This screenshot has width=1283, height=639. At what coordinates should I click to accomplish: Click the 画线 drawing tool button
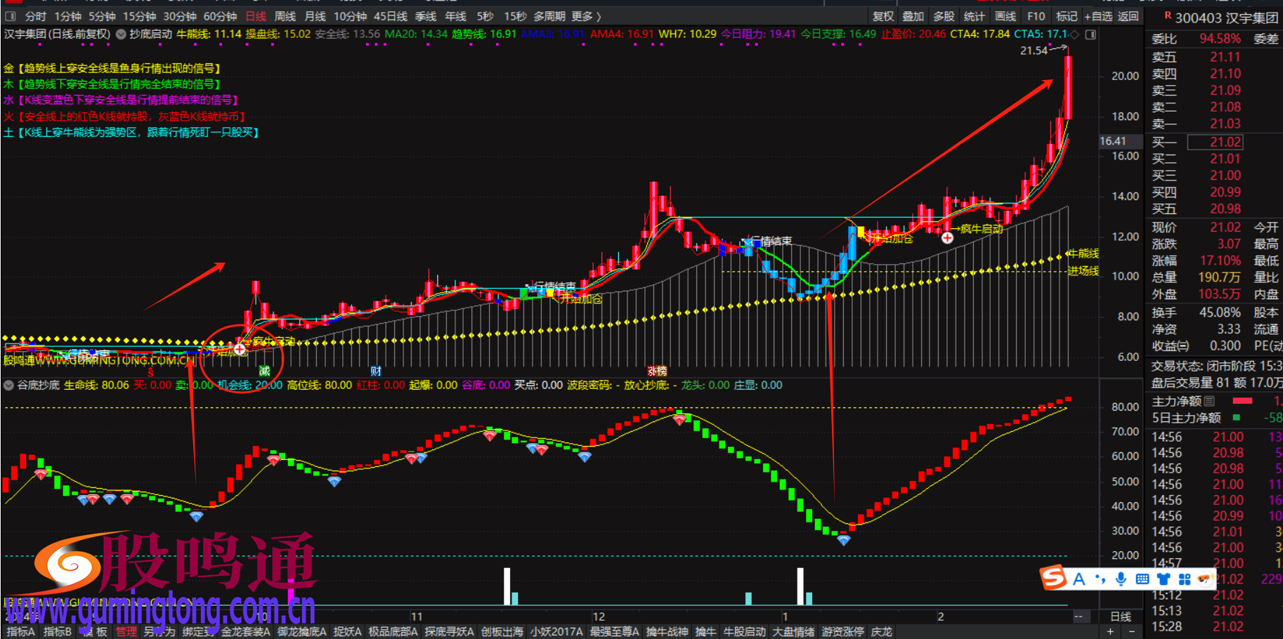click(x=1005, y=16)
